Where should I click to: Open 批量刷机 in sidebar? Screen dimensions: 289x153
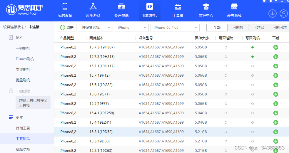(x=23, y=80)
